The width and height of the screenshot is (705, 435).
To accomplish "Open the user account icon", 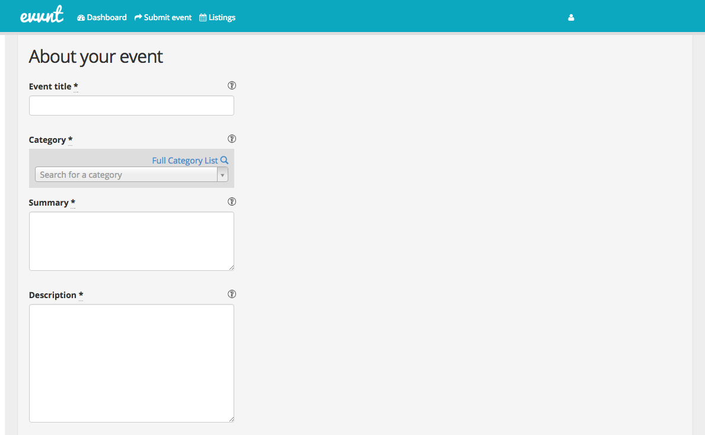I will [x=571, y=18].
